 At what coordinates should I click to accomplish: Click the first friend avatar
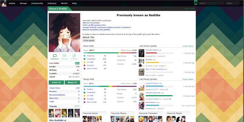51,113
